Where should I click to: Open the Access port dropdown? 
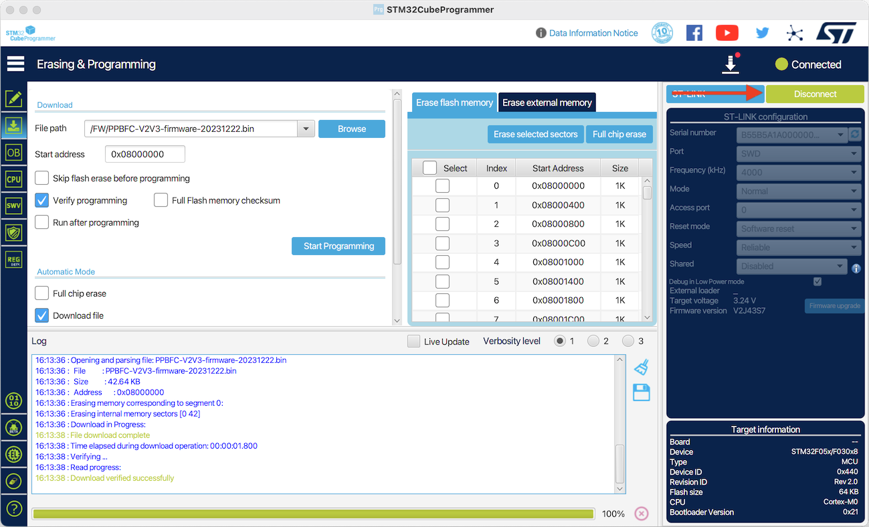(799, 210)
